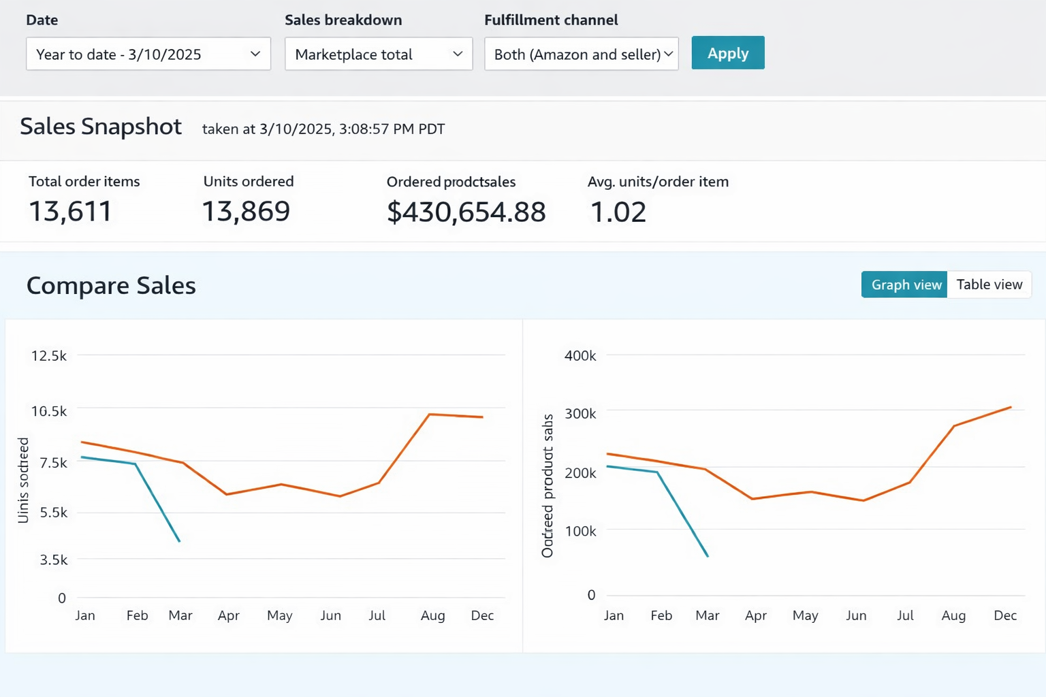Click the Jan axis label on left chart
This screenshot has height=697, width=1046.
point(84,615)
